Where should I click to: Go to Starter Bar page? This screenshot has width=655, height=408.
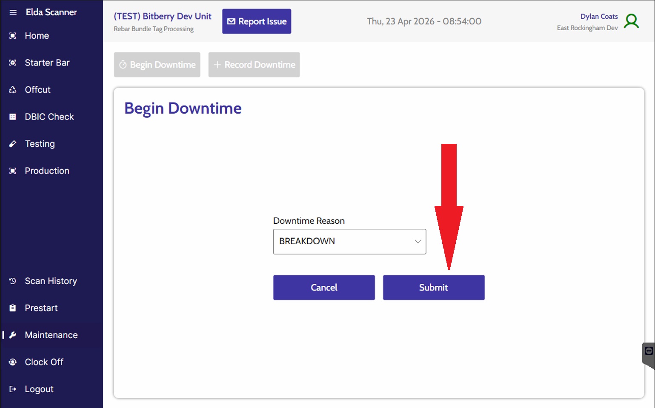coord(51,63)
